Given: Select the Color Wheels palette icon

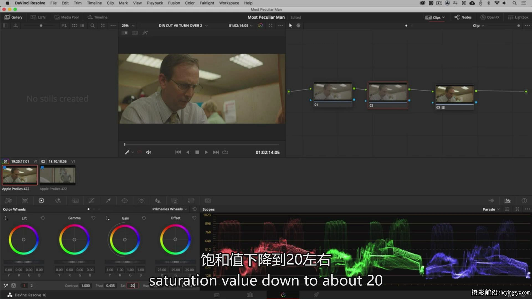Looking at the screenshot, I should [41, 201].
